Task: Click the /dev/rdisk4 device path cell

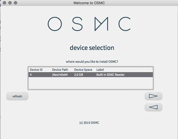Action: coord(60,75)
